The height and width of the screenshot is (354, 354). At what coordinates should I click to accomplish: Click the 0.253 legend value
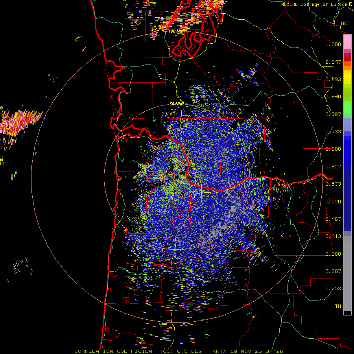click(333, 289)
